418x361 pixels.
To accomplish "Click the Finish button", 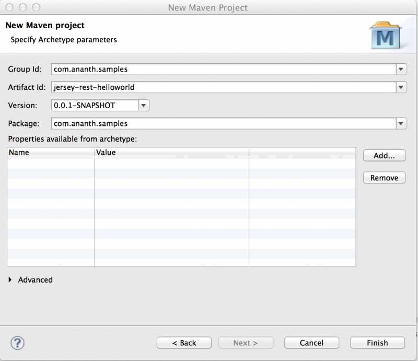I will [377, 343].
